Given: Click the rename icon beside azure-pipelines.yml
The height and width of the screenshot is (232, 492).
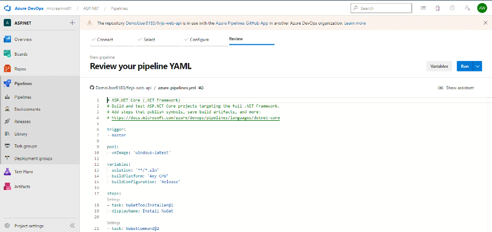Looking at the screenshot, I should pyautogui.click(x=202, y=88).
